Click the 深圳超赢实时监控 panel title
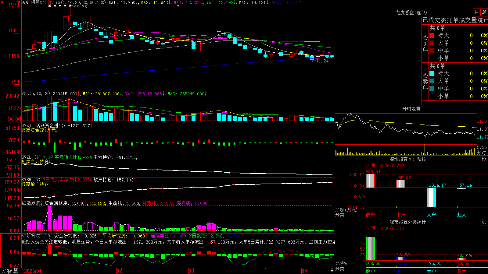Image resolution: width=488 pixels, height=274 pixels. (x=407, y=159)
